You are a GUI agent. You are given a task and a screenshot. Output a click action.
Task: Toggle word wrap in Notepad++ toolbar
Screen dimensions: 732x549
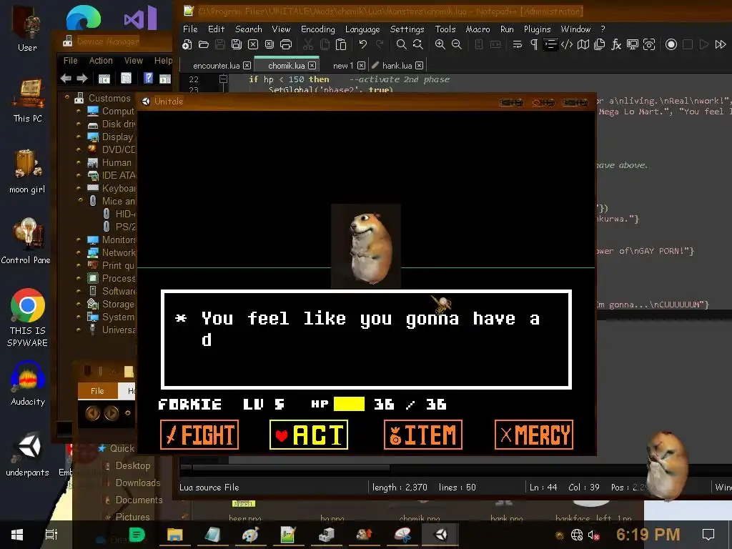[518, 44]
